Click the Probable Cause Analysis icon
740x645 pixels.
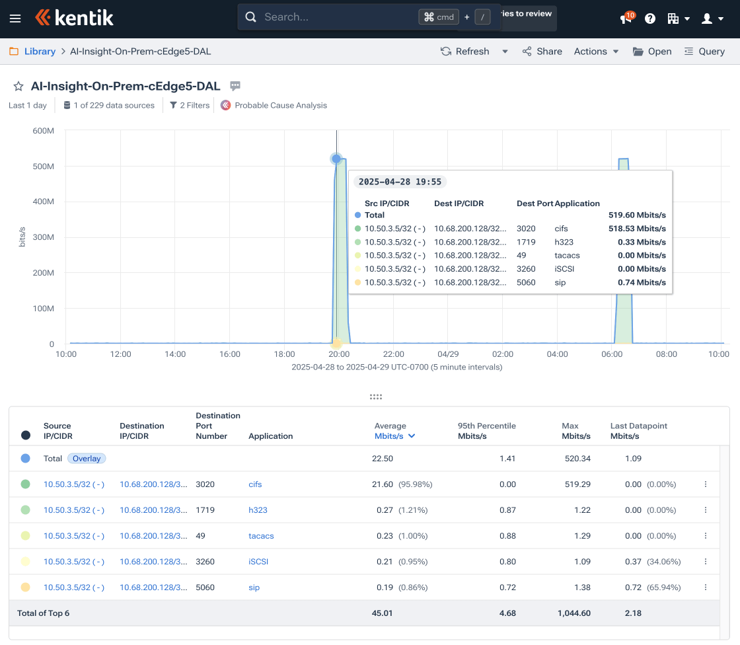[x=226, y=105]
